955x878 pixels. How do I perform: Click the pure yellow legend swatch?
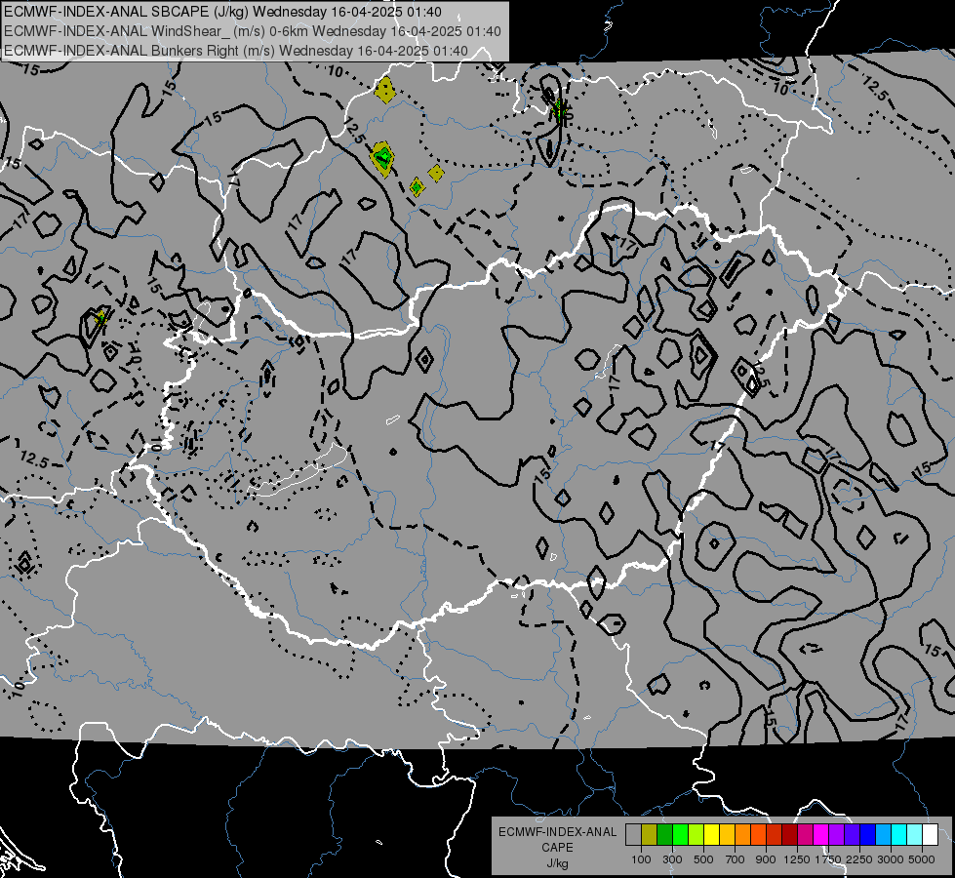tap(711, 835)
